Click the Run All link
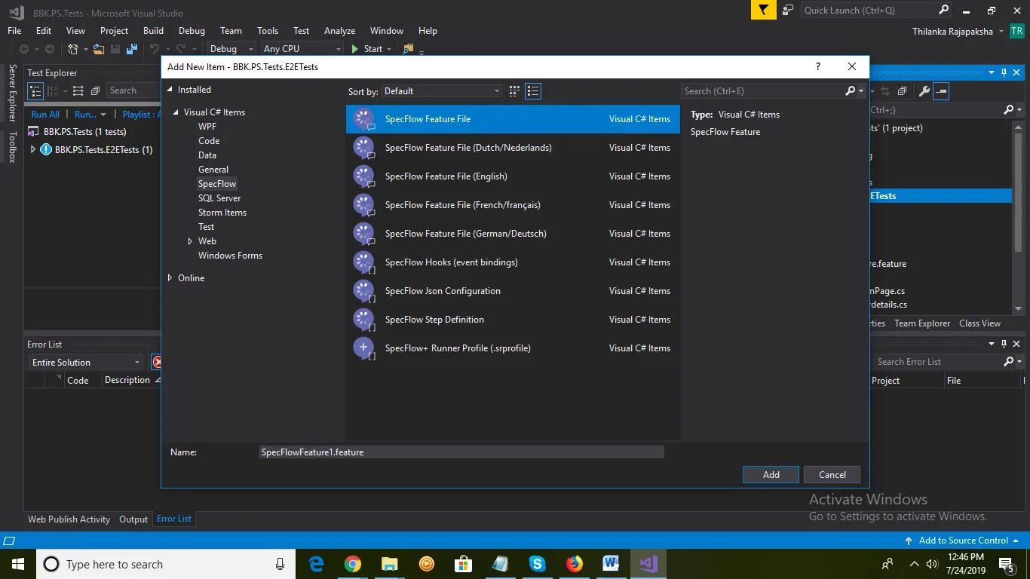1030x579 pixels. coord(45,115)
